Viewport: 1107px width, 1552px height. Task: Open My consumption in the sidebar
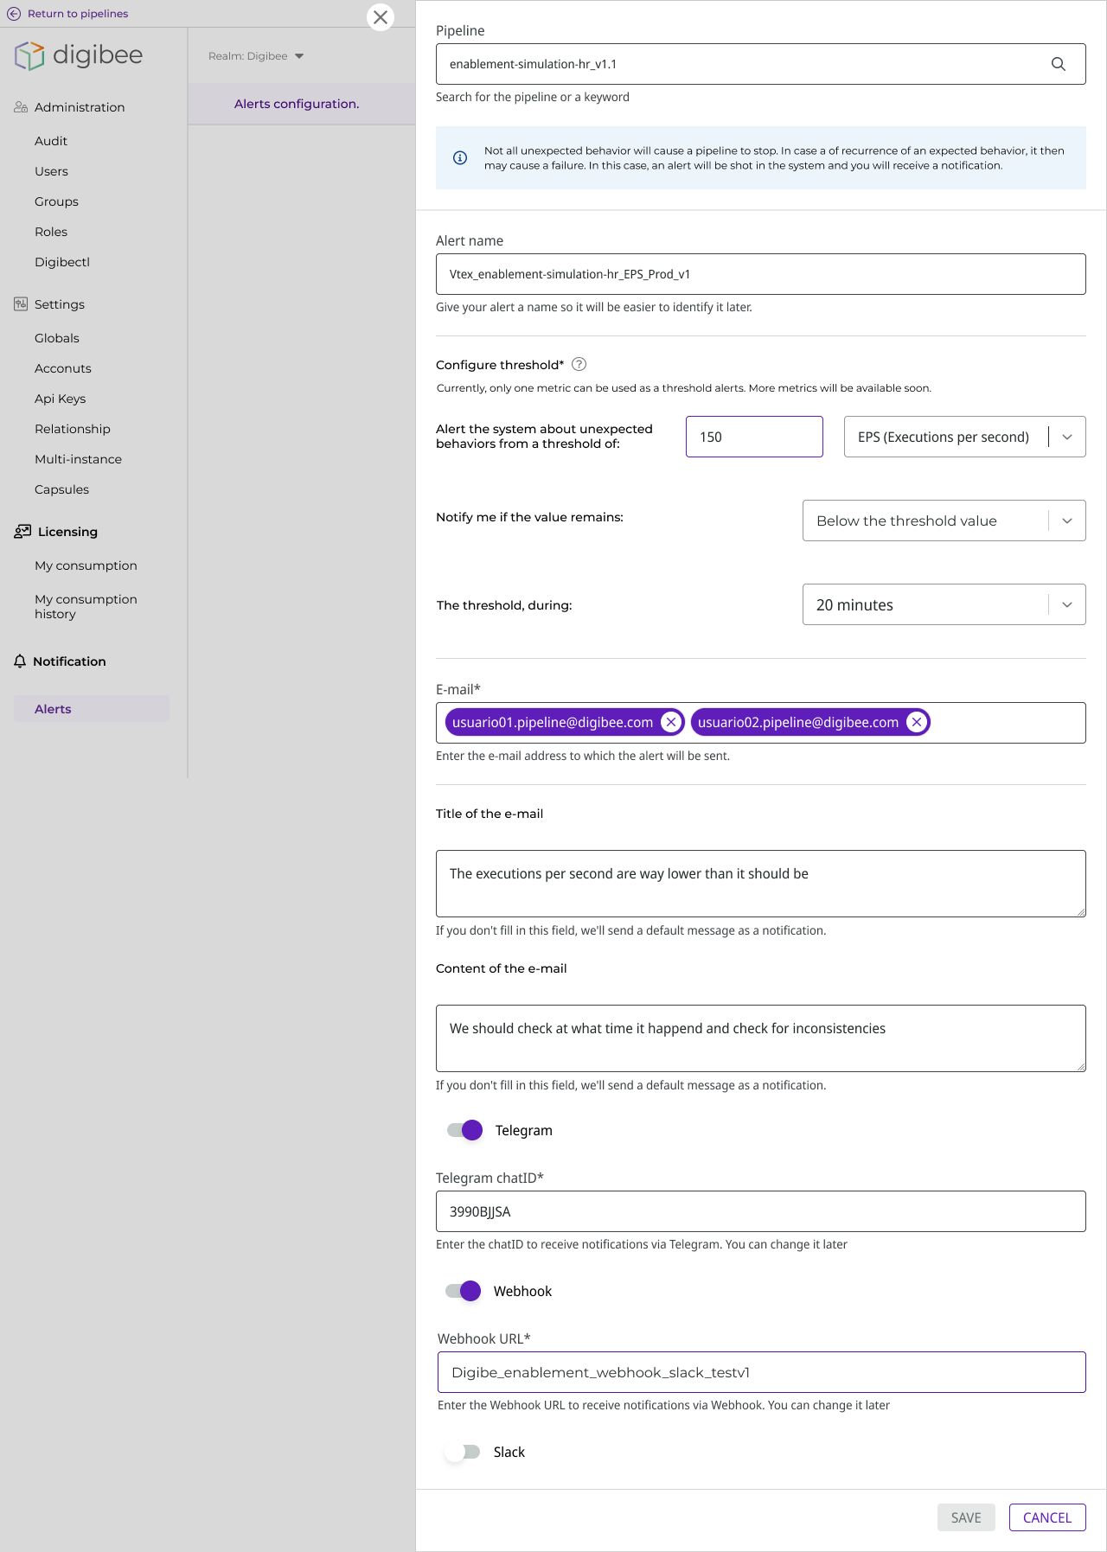86,565
